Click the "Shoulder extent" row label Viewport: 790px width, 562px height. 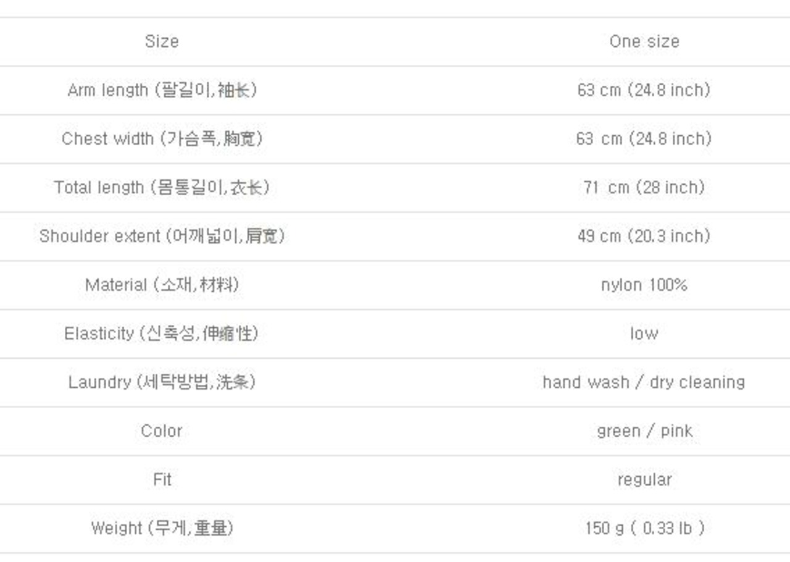(162, 236)
